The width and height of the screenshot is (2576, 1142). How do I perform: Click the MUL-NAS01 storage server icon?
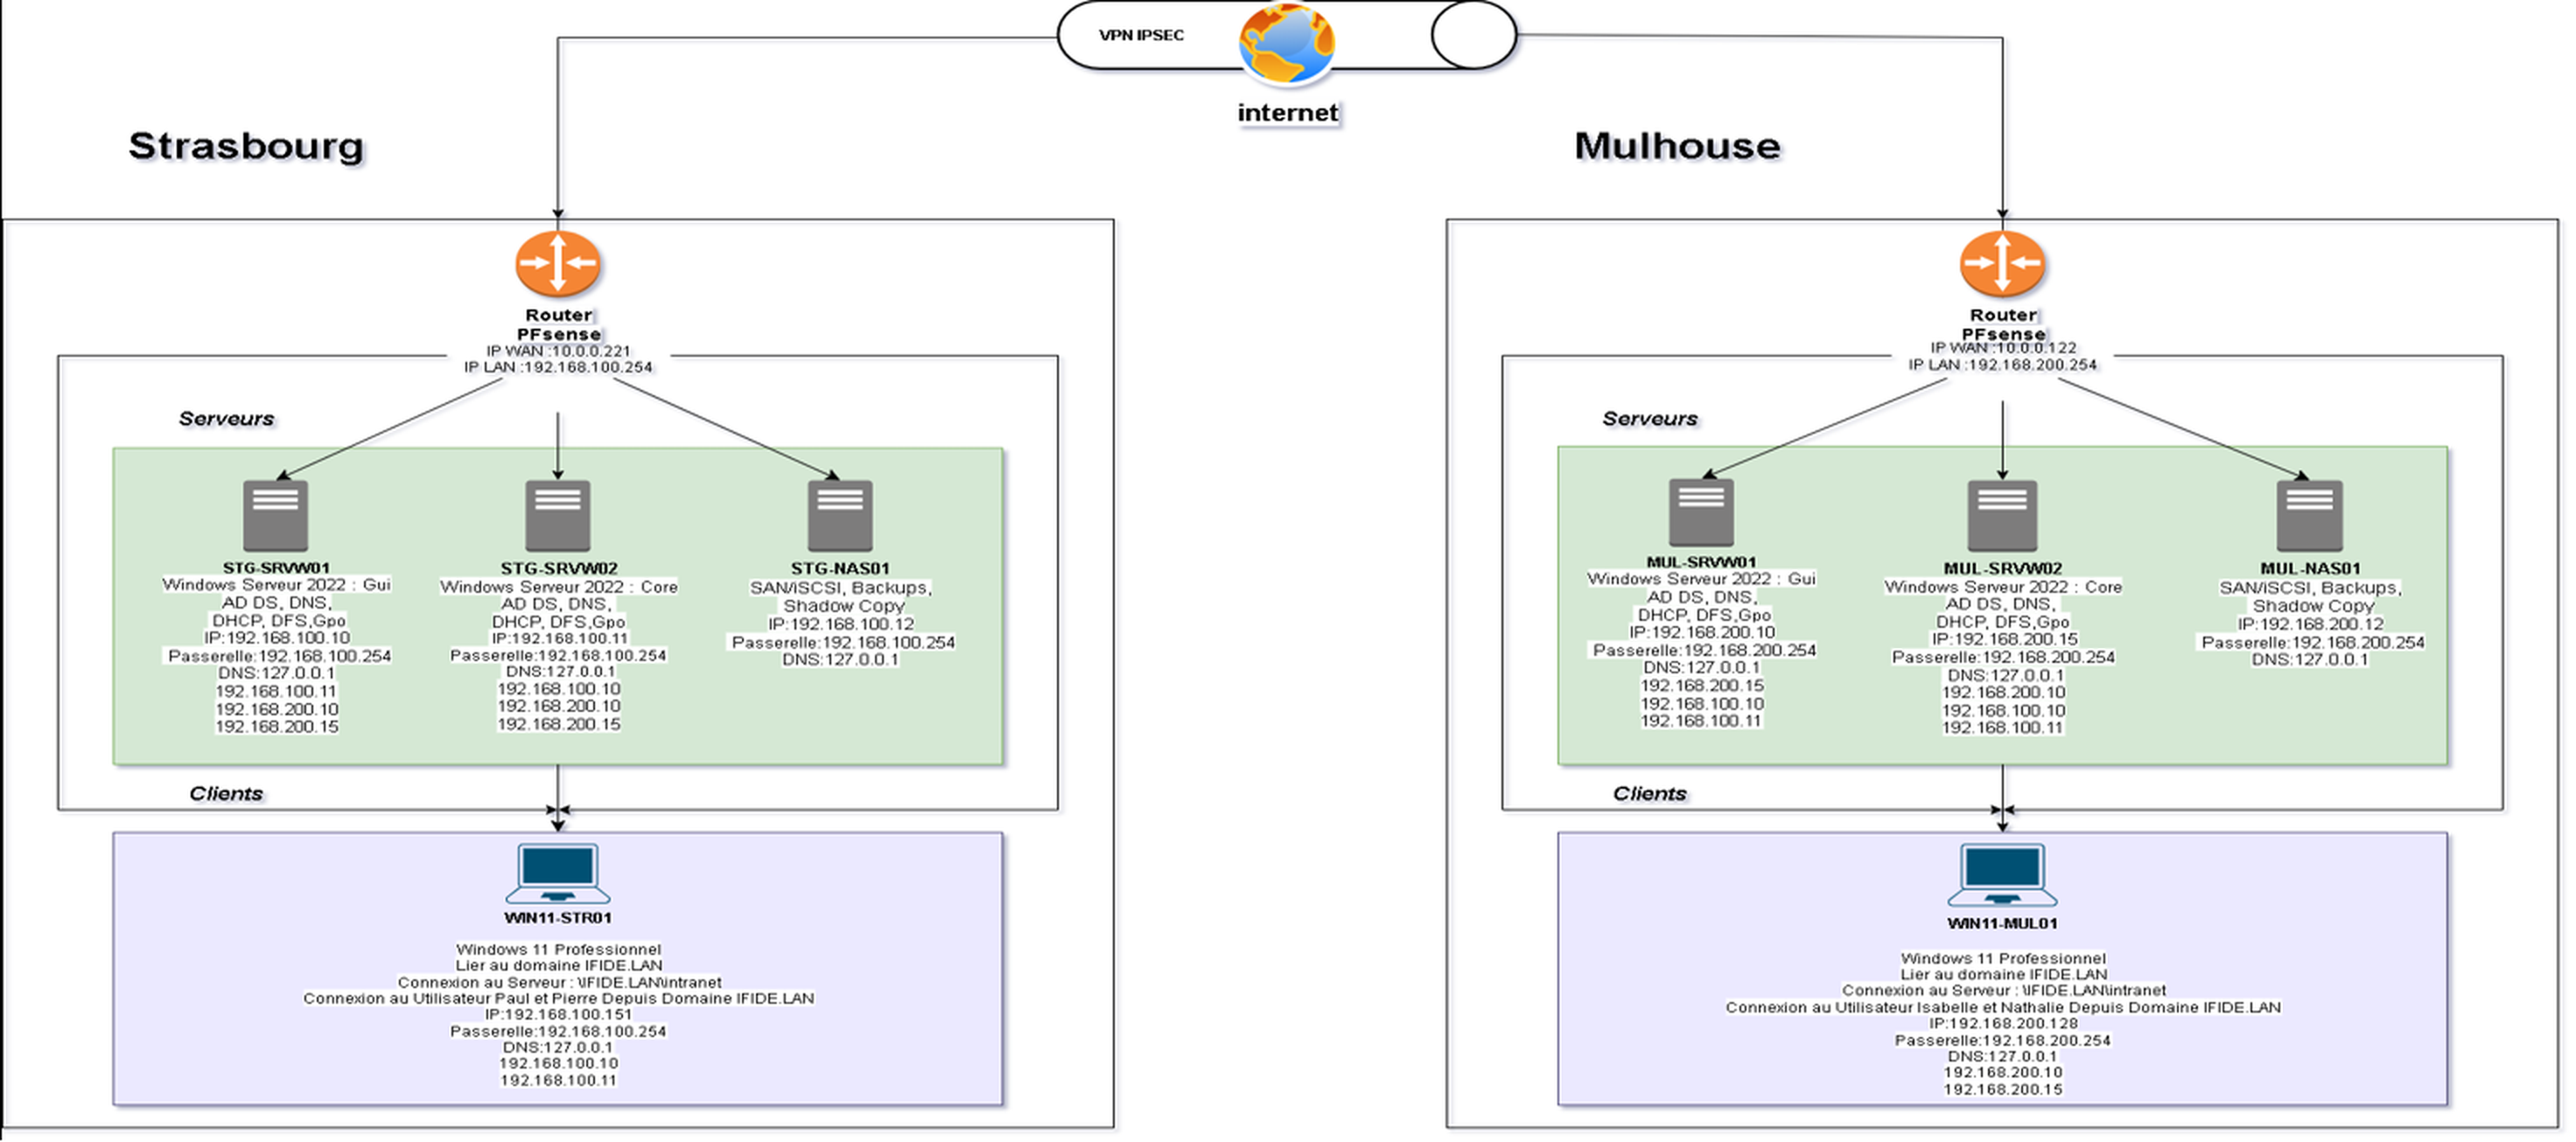point(2309,516)
